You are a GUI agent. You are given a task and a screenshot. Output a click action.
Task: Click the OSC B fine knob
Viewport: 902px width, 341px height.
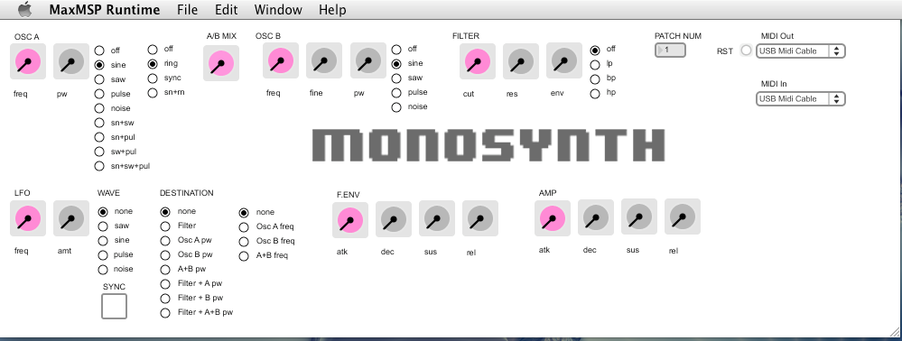point(324,60)
